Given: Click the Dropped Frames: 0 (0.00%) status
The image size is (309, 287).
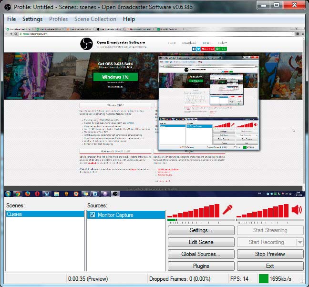Looking at the screenshot, I should (180, 279).
